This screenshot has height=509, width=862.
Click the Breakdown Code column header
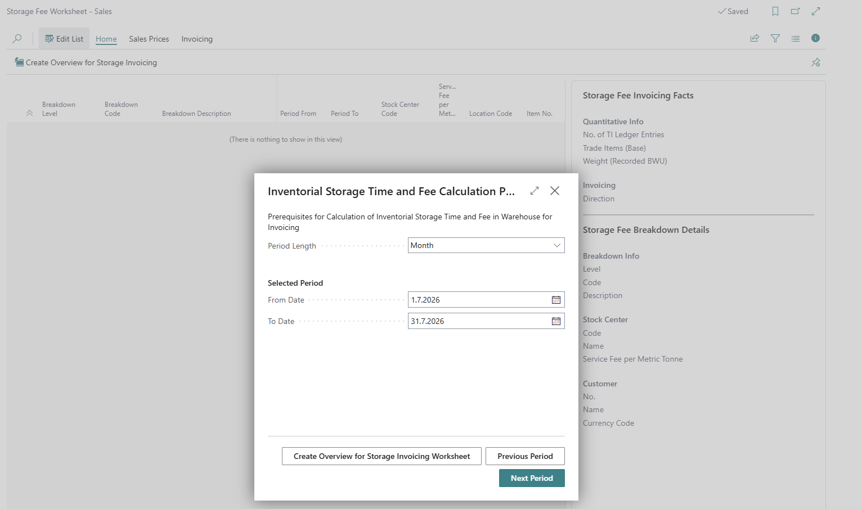[x=121, y=109]
